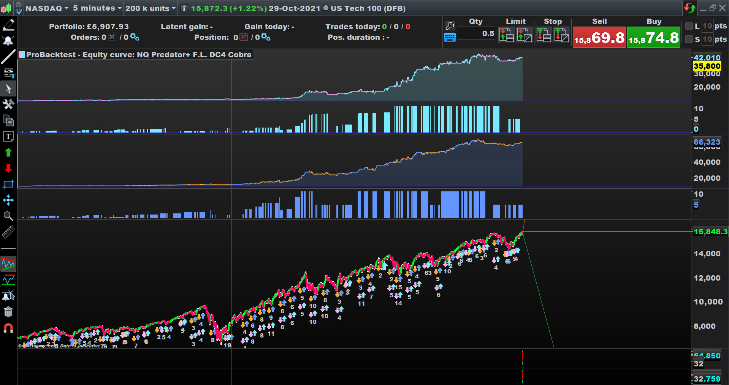This screenshot has height=385, width=729.
Task: Toggle the on-screen keyboard button
Action: click(x=450, y=38)
